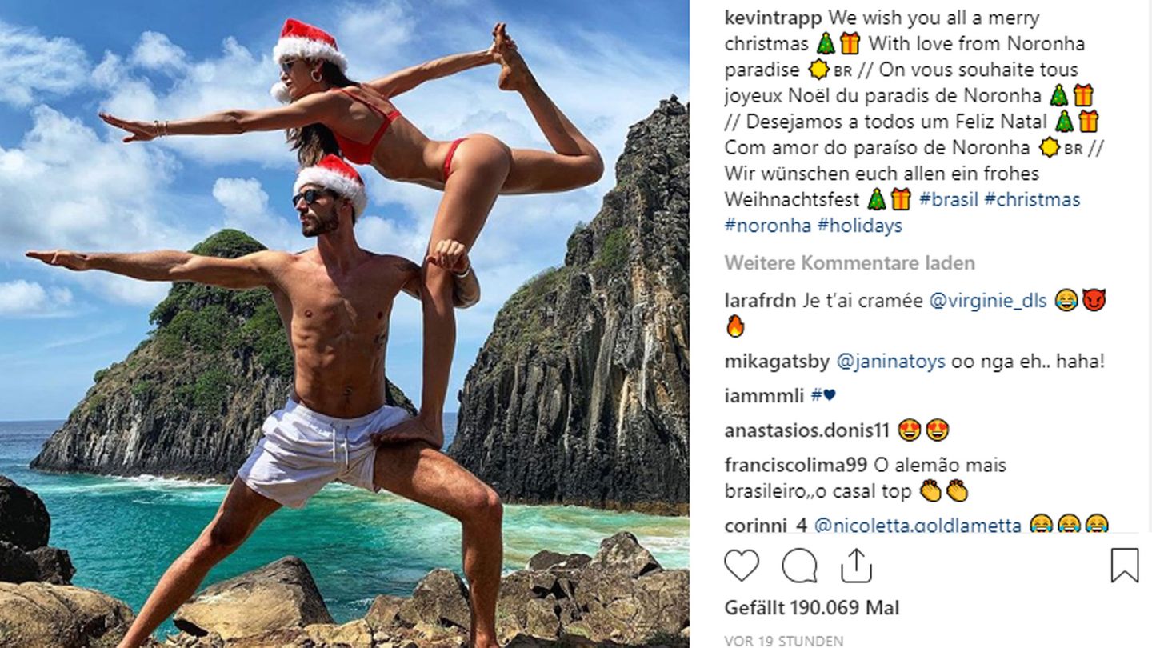Save the post with the bookmark icon
Screen dimensions: 1152x648
point(1125,566)
